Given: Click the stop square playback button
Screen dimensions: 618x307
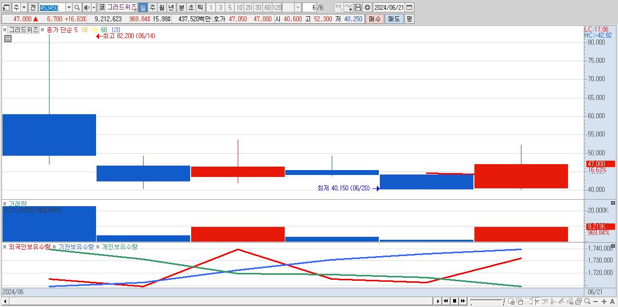Looking at the screenshot, I should click(454, 301).
